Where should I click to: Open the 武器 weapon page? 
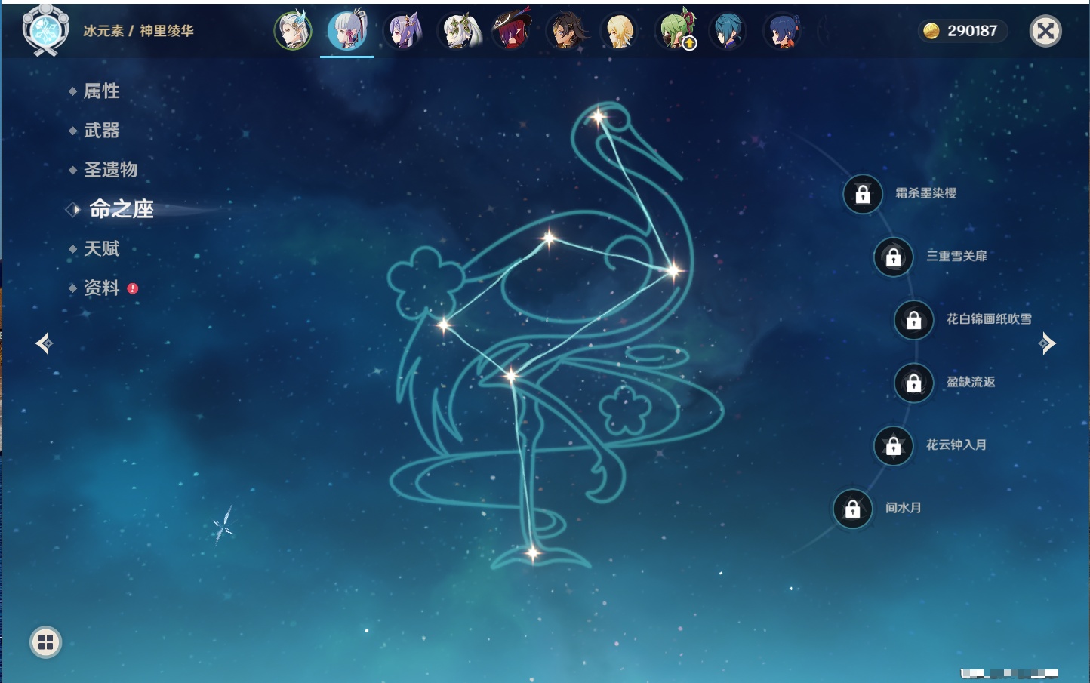[101, 131]
